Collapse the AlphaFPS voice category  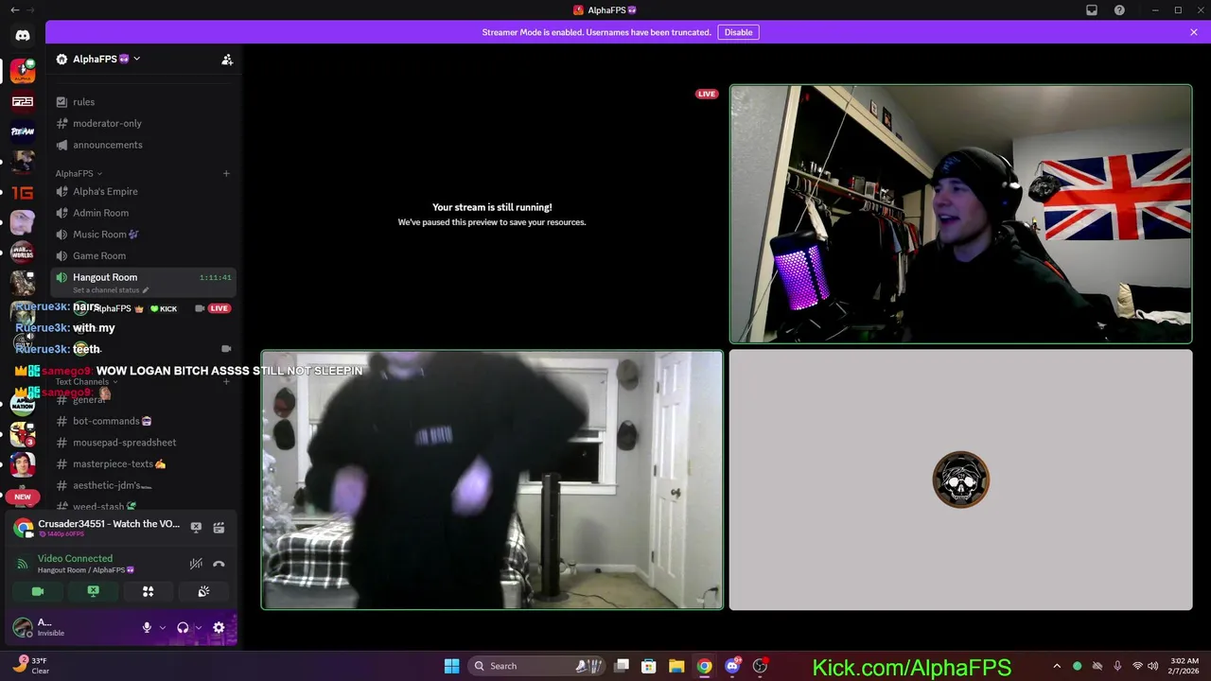click(x=79, y=174)
